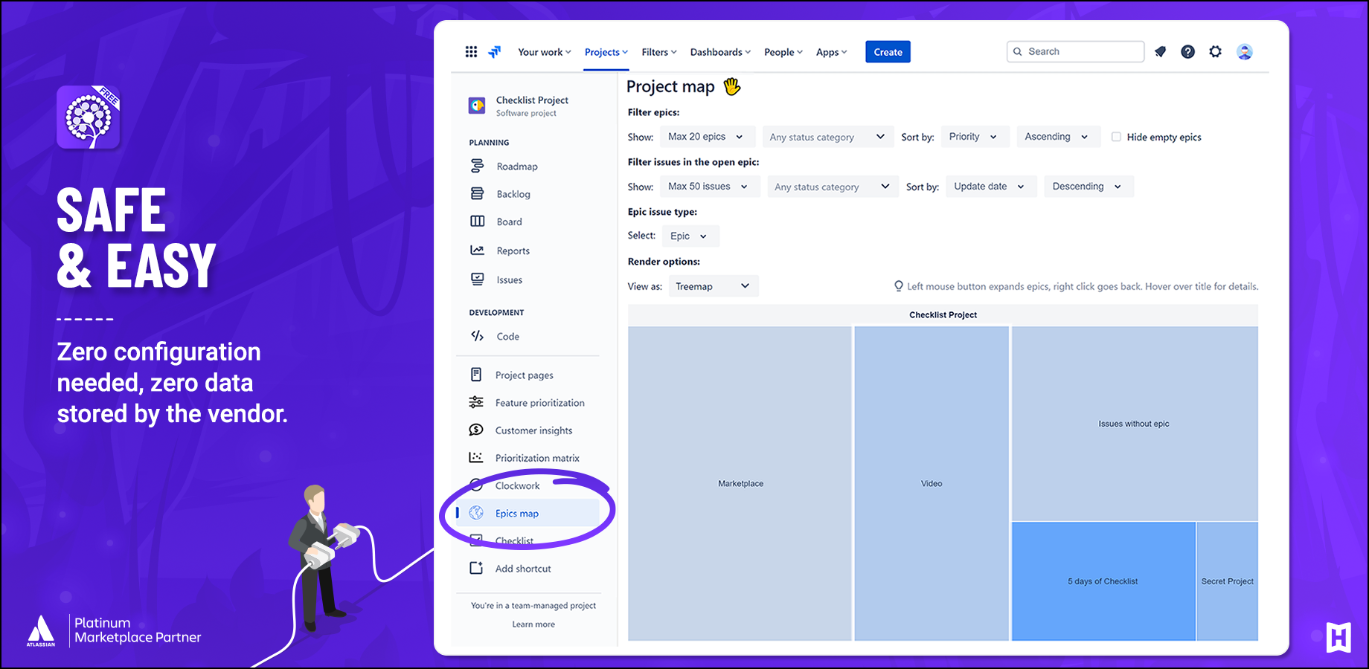Viewport: 1369px width, 669px height.
Task: Click the Epics map globe icon
Action: point(476,513)
